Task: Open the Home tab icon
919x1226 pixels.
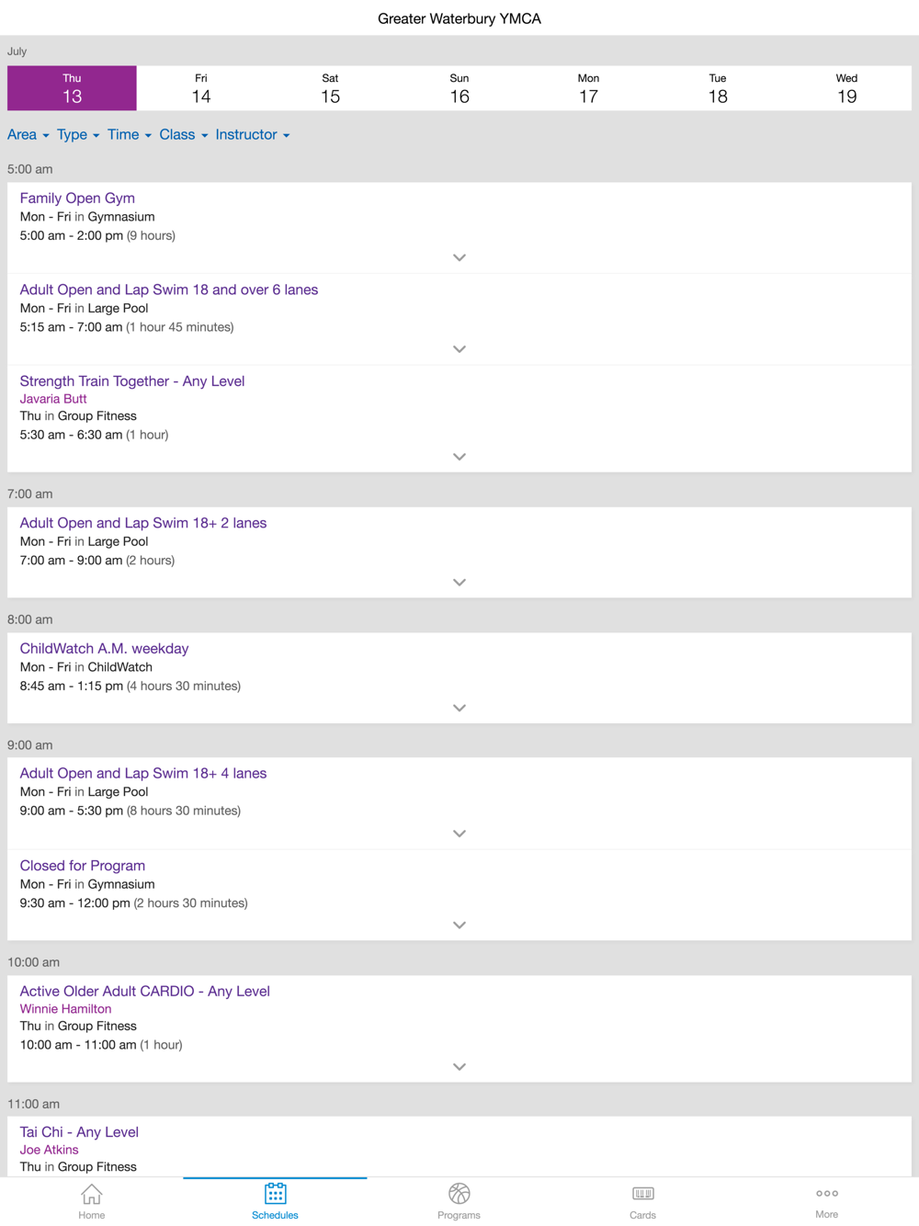Action: (91, 1194)
